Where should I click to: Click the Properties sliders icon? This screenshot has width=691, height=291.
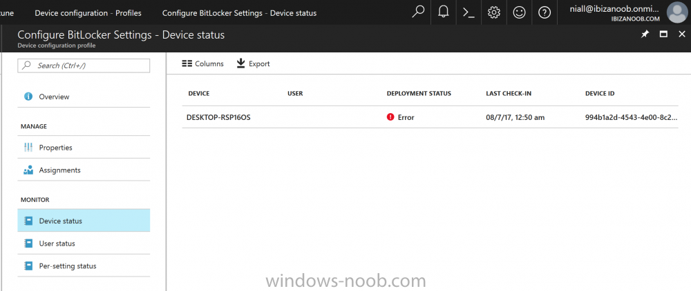tap(28, 148)
